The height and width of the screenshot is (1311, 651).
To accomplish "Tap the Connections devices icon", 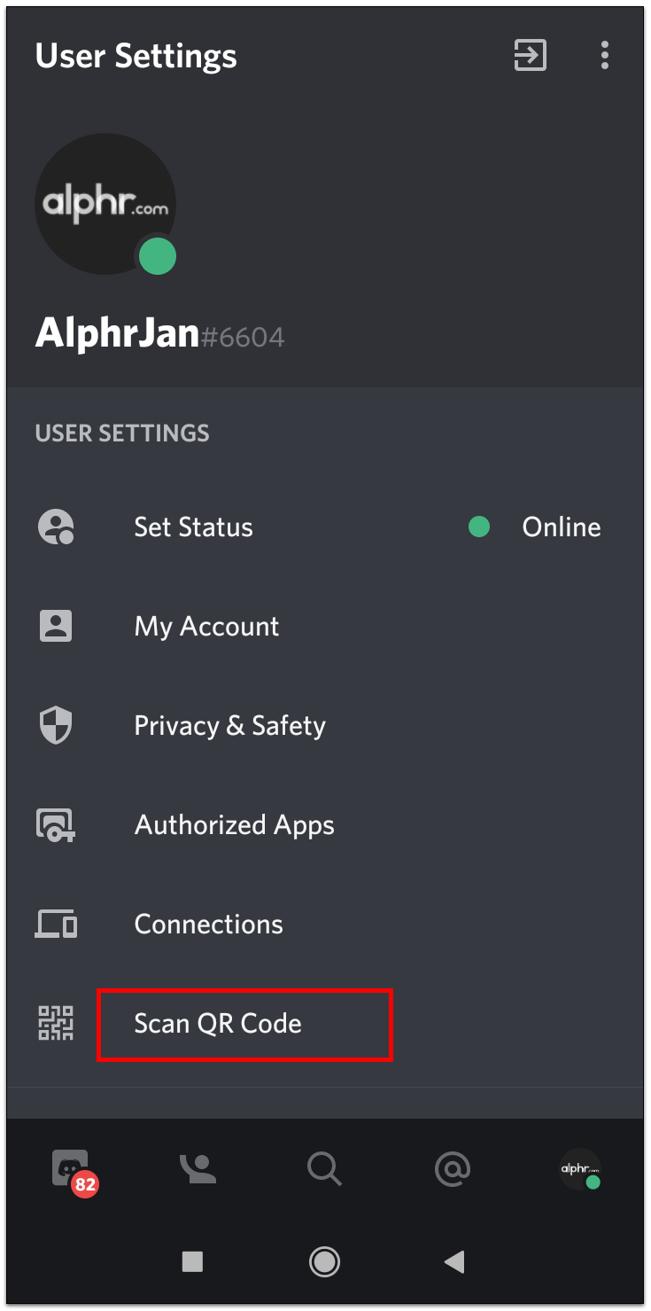I will pos(56,925).
